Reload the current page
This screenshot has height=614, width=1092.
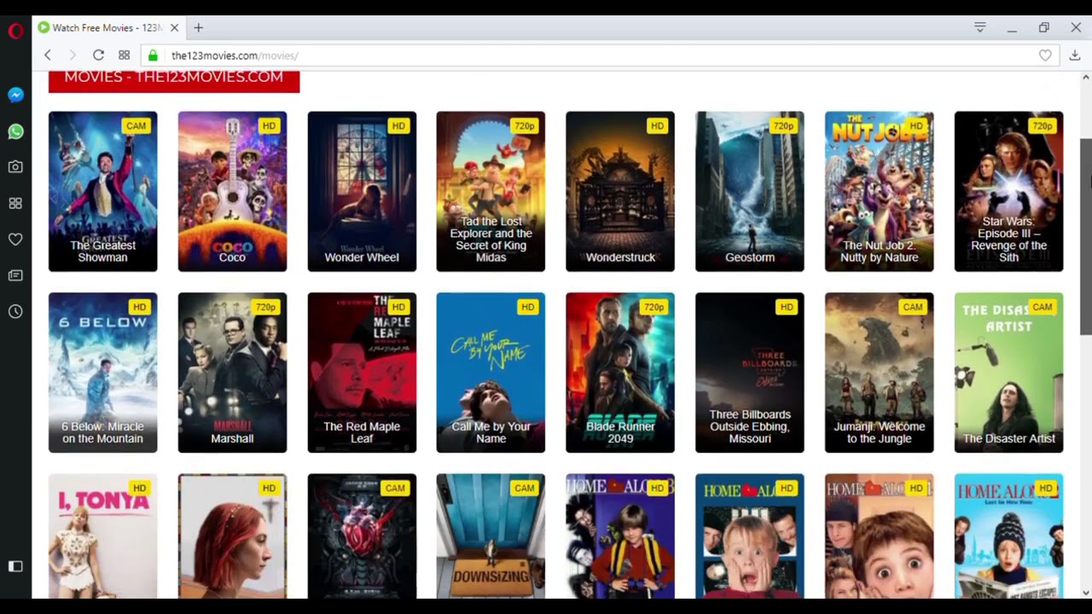tap(98, 55)
